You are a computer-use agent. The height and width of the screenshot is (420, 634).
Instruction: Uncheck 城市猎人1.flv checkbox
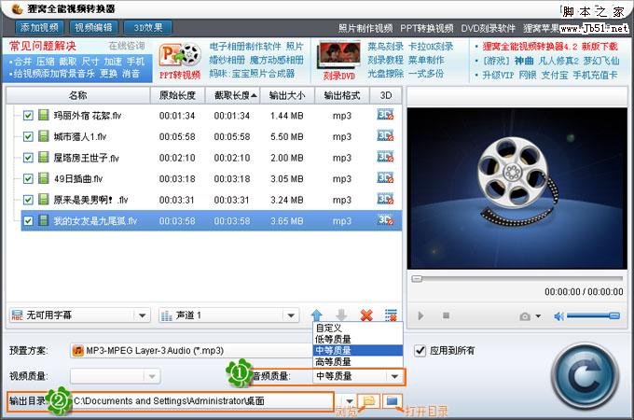click(x=28, y=136)
